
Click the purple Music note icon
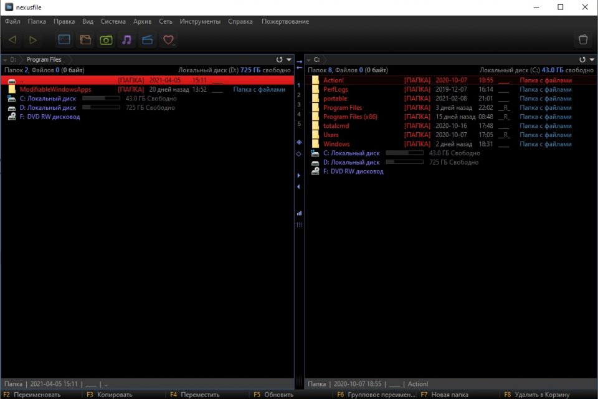[126, 40]
